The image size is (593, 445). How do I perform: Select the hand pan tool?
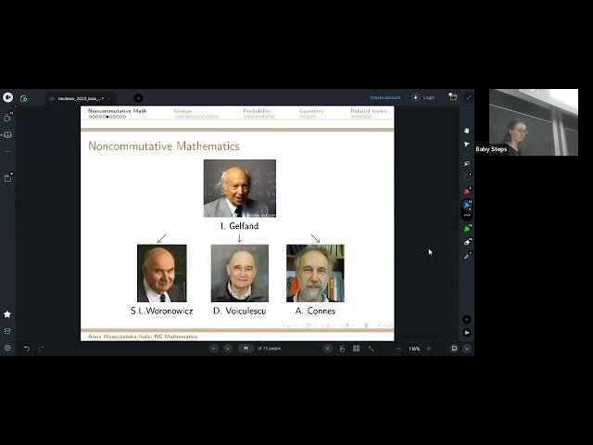467,130
